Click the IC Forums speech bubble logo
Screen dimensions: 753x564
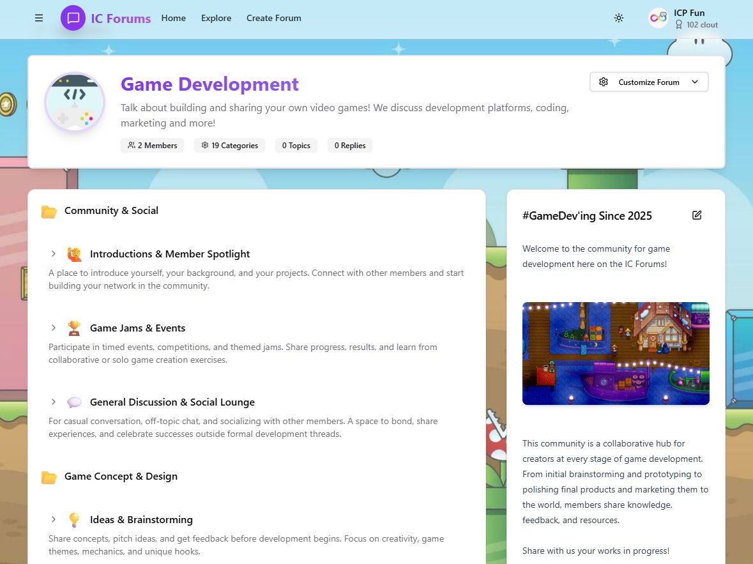73,18
